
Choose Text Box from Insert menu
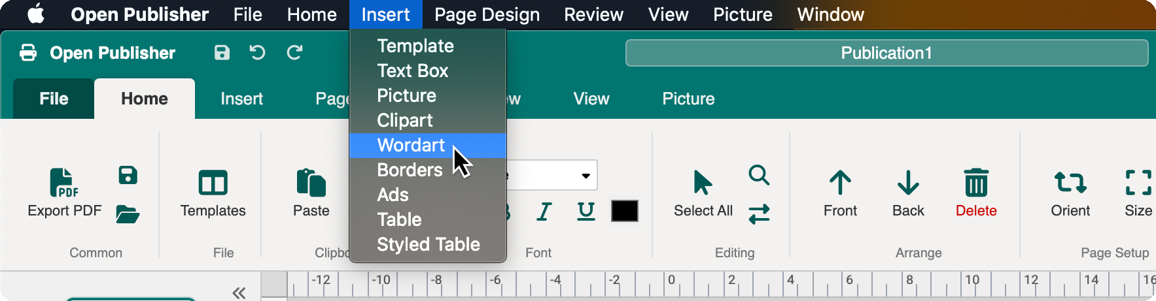(428, 71)
